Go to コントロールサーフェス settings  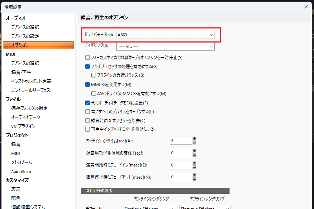[x=30, y=90]
